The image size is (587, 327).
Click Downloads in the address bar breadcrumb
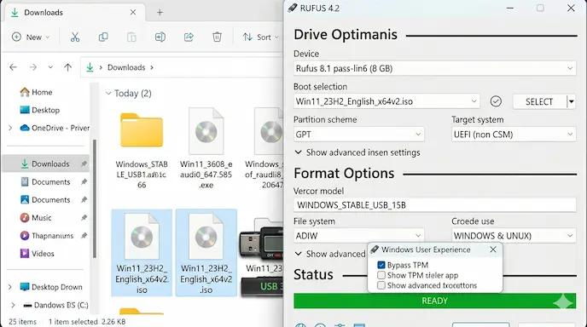tap(126, 67)
